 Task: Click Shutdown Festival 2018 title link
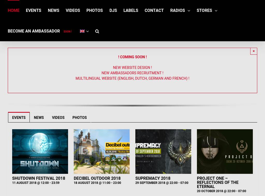pos(39,178)
